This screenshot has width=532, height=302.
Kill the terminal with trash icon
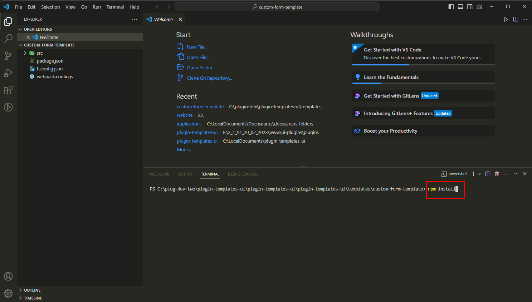tap(497, 174)
